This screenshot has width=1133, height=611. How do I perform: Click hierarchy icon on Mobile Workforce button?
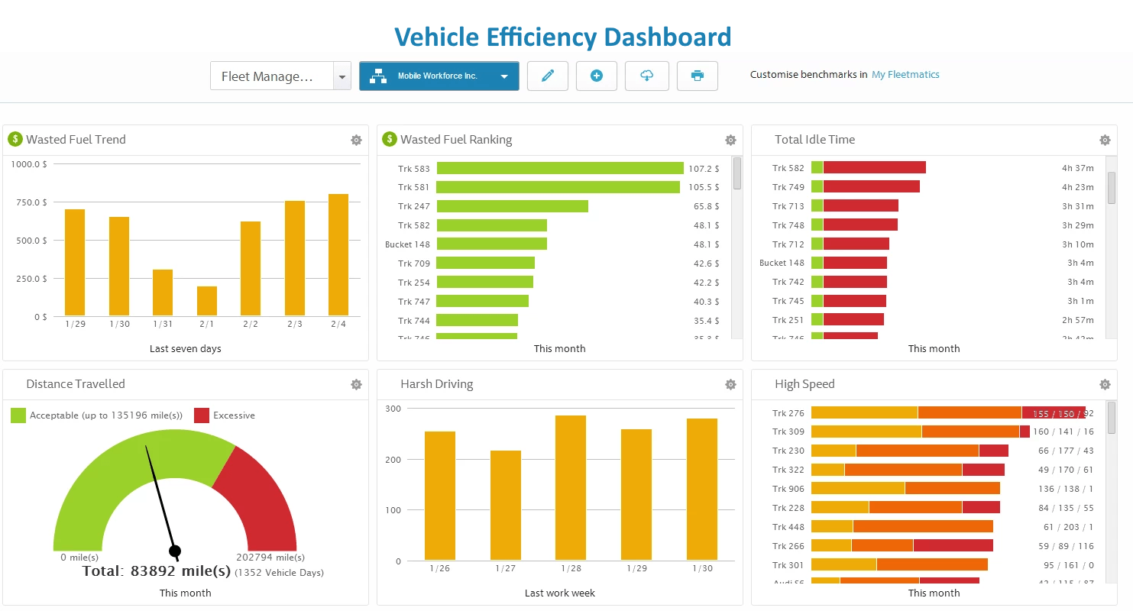377,76
